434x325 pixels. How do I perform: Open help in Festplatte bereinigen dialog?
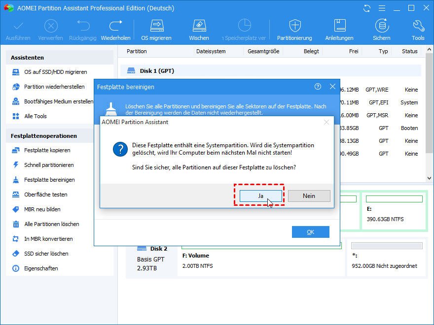[x=318, y=87]
